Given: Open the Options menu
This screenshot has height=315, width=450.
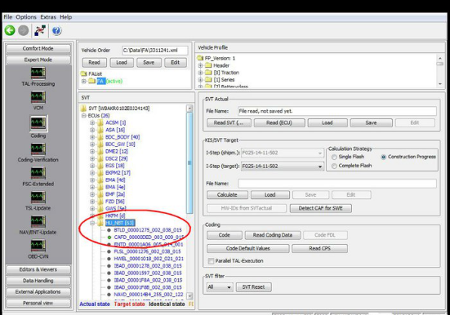Looking at the screenshot, I should (26, 17).
